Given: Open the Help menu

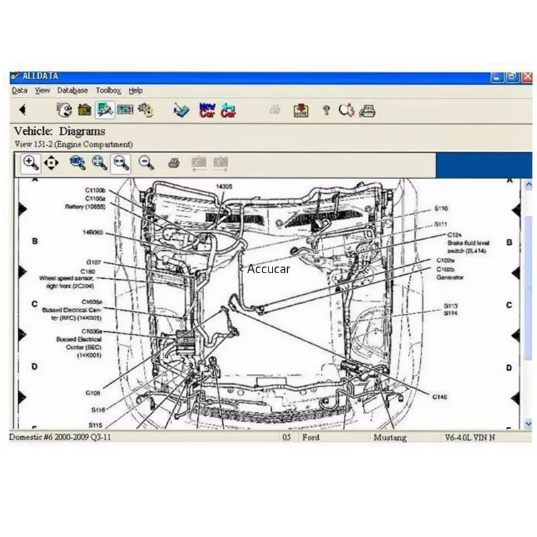Looking at the screenshot, I should (136, 91).
